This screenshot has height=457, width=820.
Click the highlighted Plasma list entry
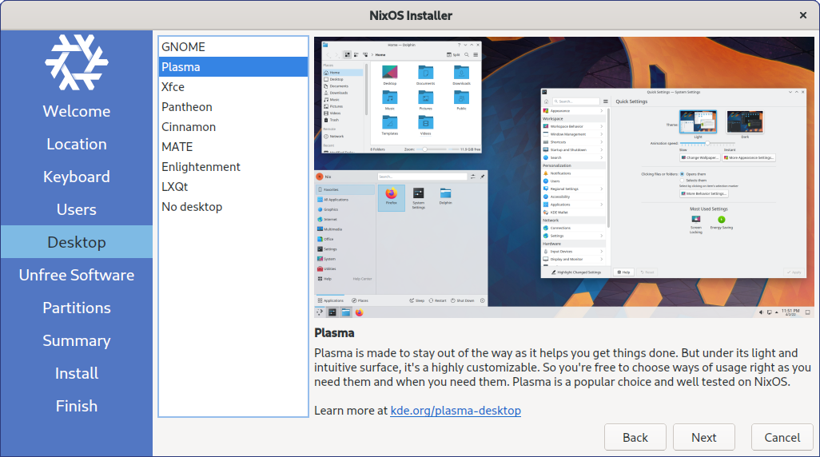pyautogui.click(x=181, y=67)
